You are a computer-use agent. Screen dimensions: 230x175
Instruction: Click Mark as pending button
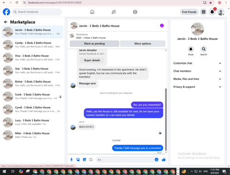[x=94, y=44]
